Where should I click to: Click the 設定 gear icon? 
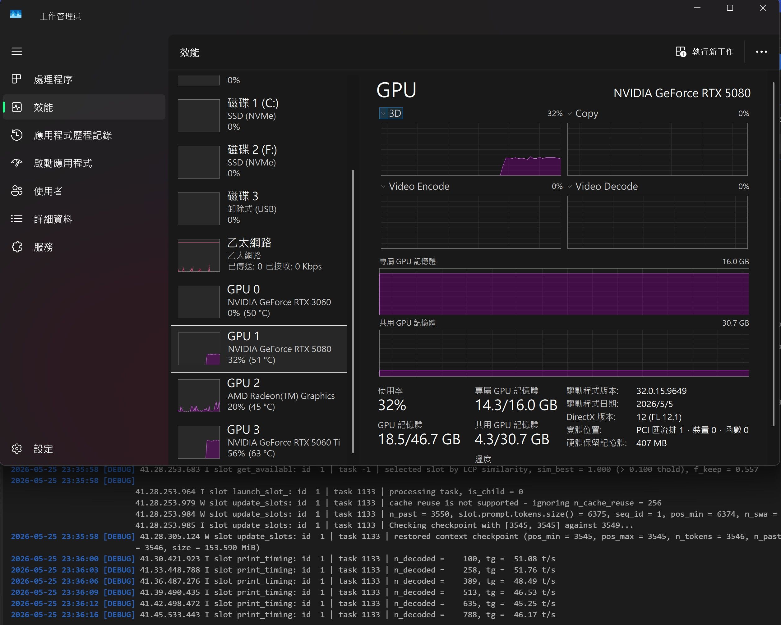point(17,449)
